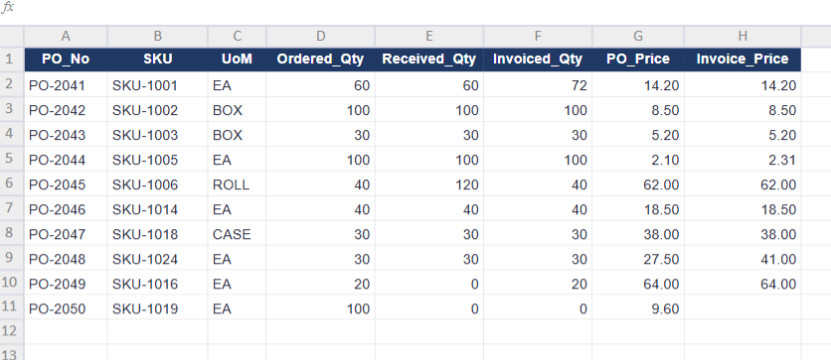Select row 11 header
The height and width of the screenshot is (360, 831).
click(x=12, y=307)
